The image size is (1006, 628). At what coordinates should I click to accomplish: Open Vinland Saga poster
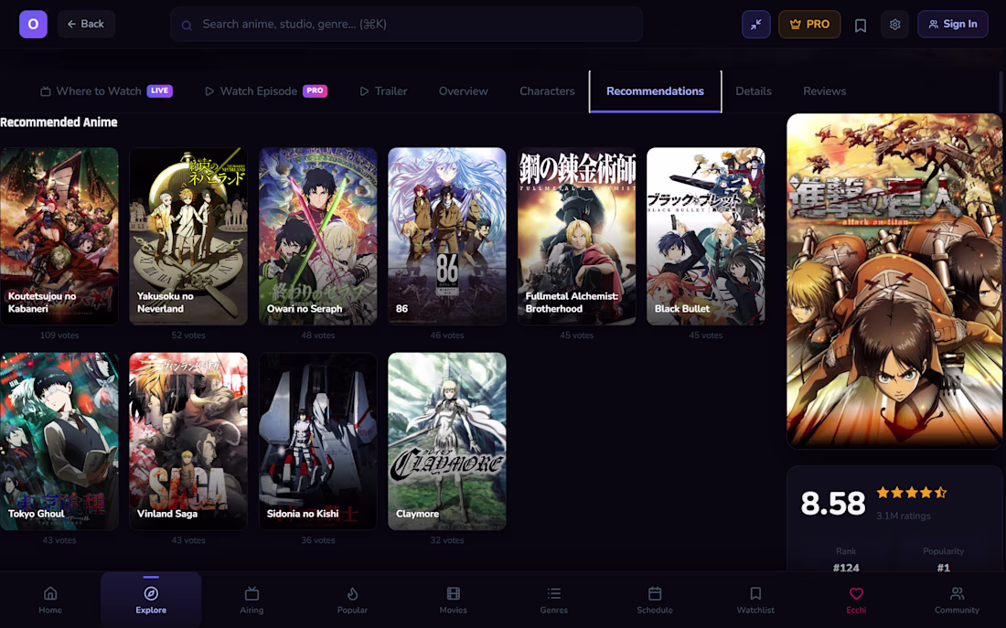point(188,442)
